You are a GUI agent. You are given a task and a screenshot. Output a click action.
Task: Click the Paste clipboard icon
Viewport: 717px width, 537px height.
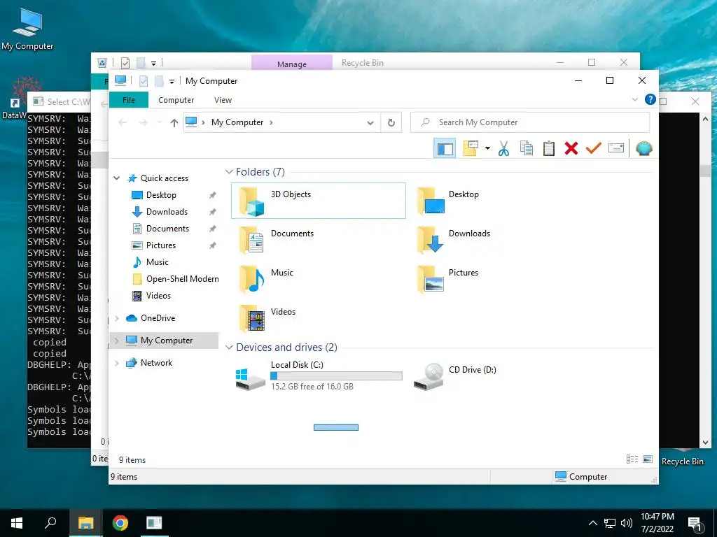coord(549,148)
